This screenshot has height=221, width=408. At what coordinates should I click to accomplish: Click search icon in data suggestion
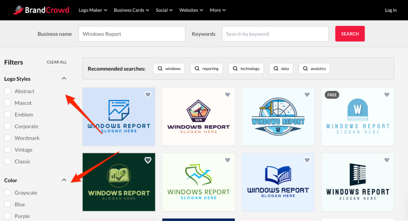[276, 68]
